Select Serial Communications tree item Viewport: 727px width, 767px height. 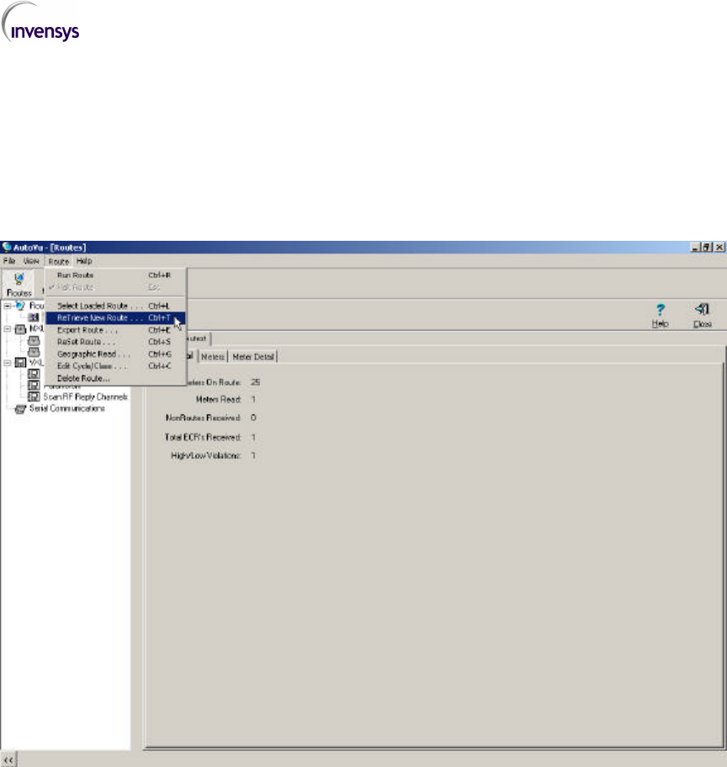pos(67,408)
